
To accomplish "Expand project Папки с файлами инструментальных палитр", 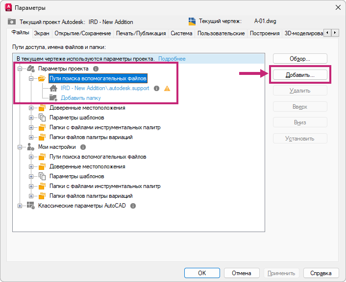I will click(31, 127).
